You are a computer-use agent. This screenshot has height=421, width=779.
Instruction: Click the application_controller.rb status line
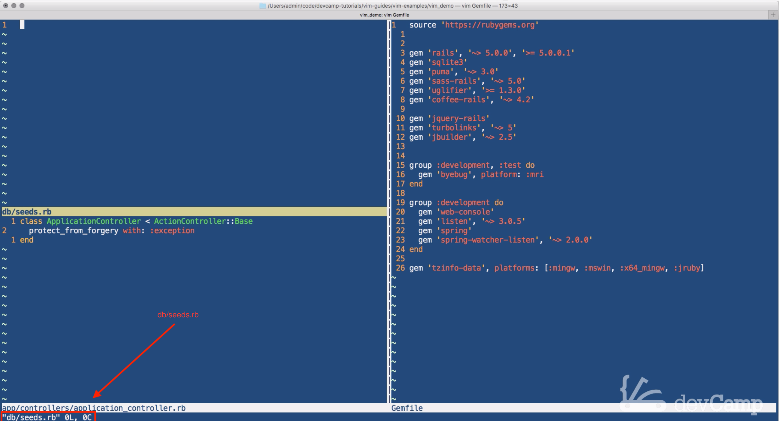point(94,408)
